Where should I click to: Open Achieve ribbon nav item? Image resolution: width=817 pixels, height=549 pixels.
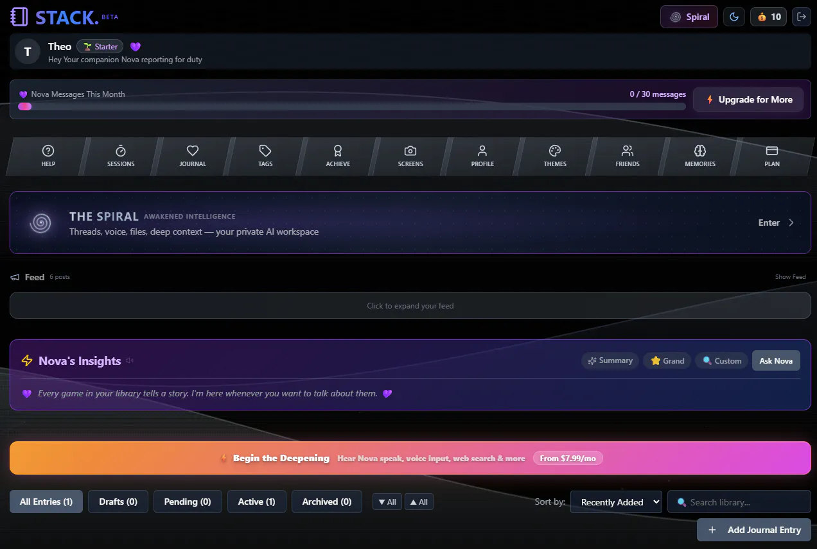pos(338,156)
